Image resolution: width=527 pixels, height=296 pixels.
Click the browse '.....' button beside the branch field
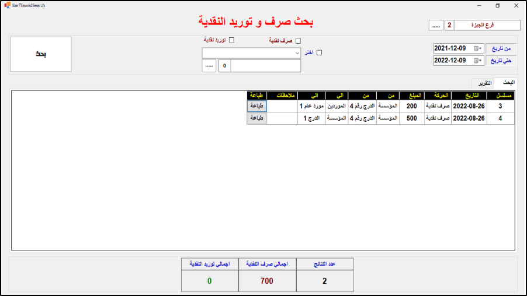[x=436, y=26]
